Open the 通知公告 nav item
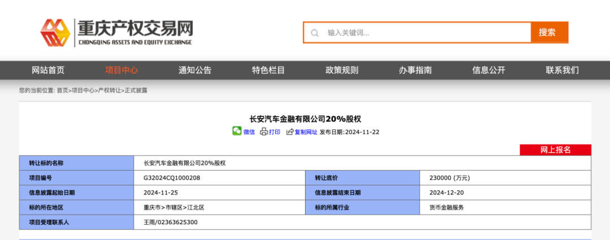 [195, 71]
